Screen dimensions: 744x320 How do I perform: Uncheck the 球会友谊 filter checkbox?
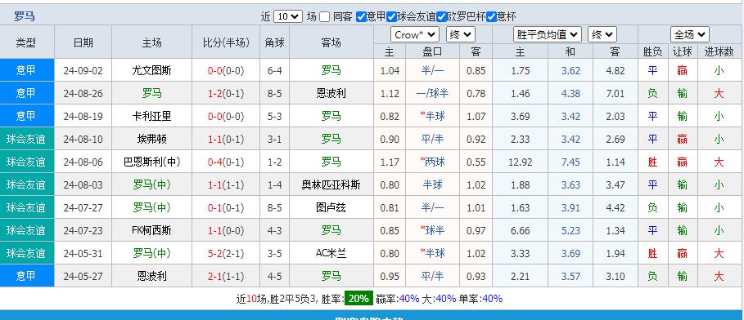pyautogui.click(x=391, y=17)
